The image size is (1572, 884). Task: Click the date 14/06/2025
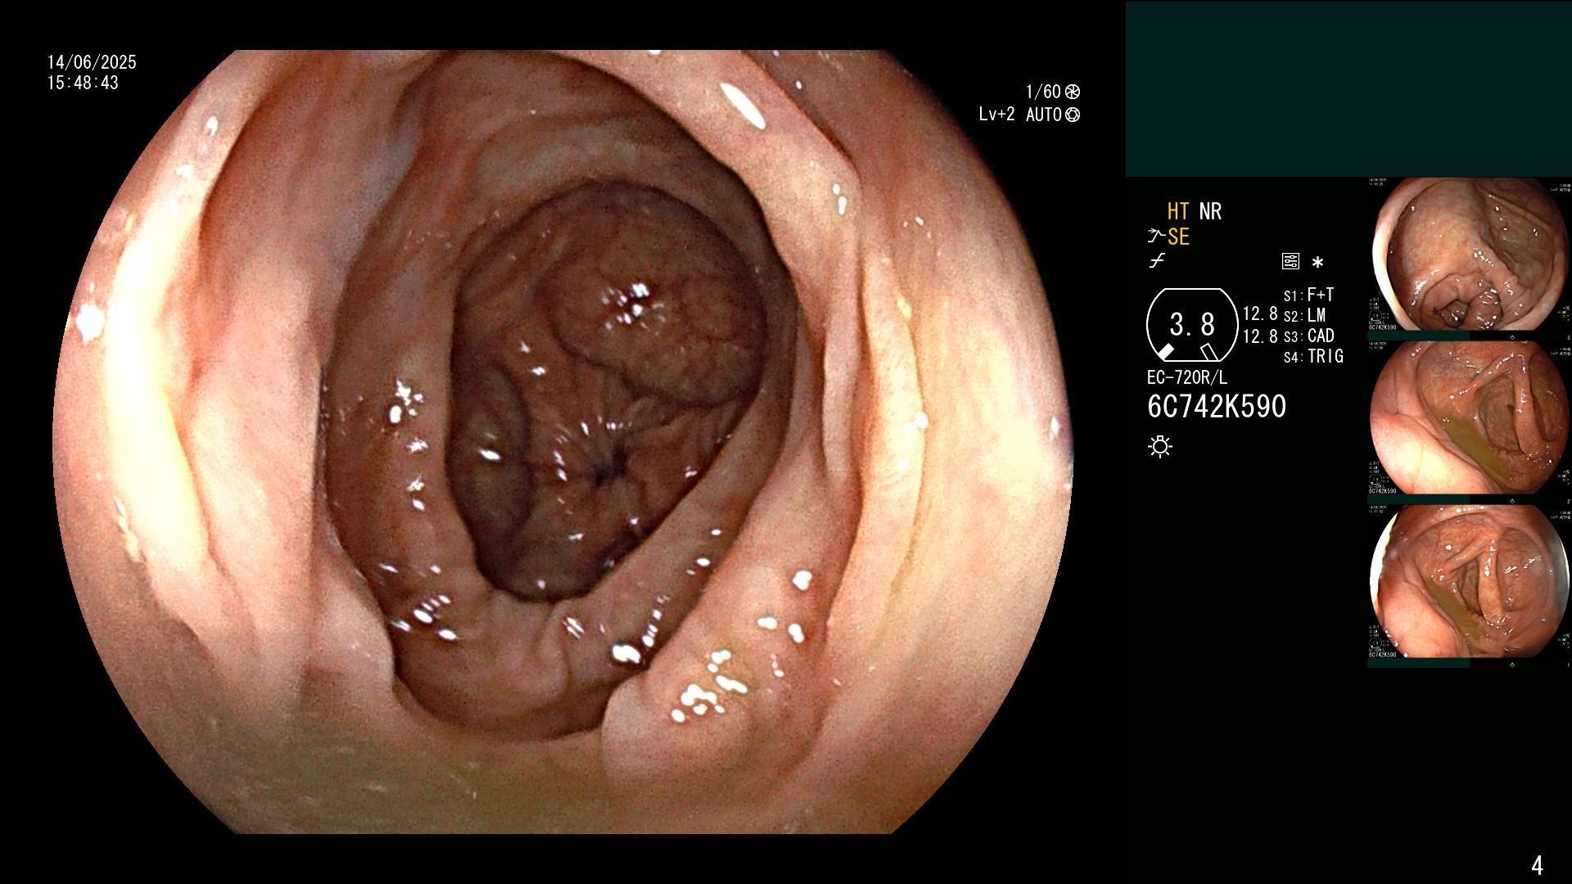pos(92,62)
